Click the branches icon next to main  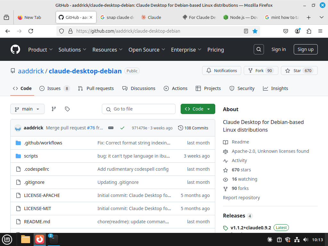pyautogui.click(x=54, y=109)
